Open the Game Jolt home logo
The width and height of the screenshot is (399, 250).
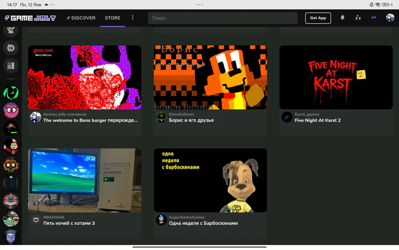point(30,18)
